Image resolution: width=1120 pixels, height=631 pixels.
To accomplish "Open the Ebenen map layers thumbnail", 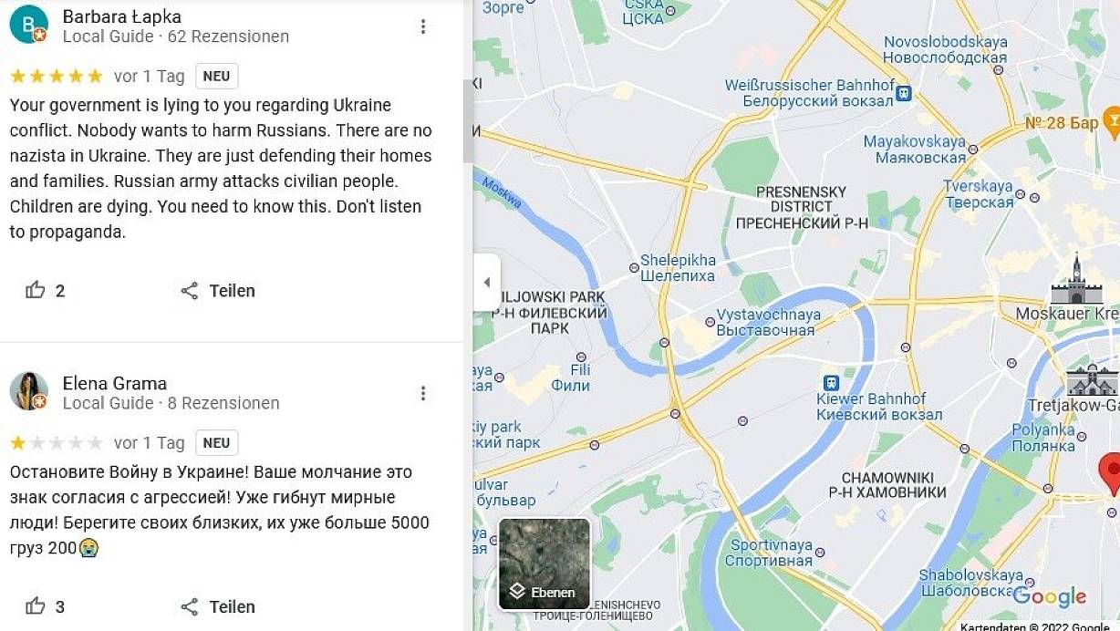I will point(544,564).
